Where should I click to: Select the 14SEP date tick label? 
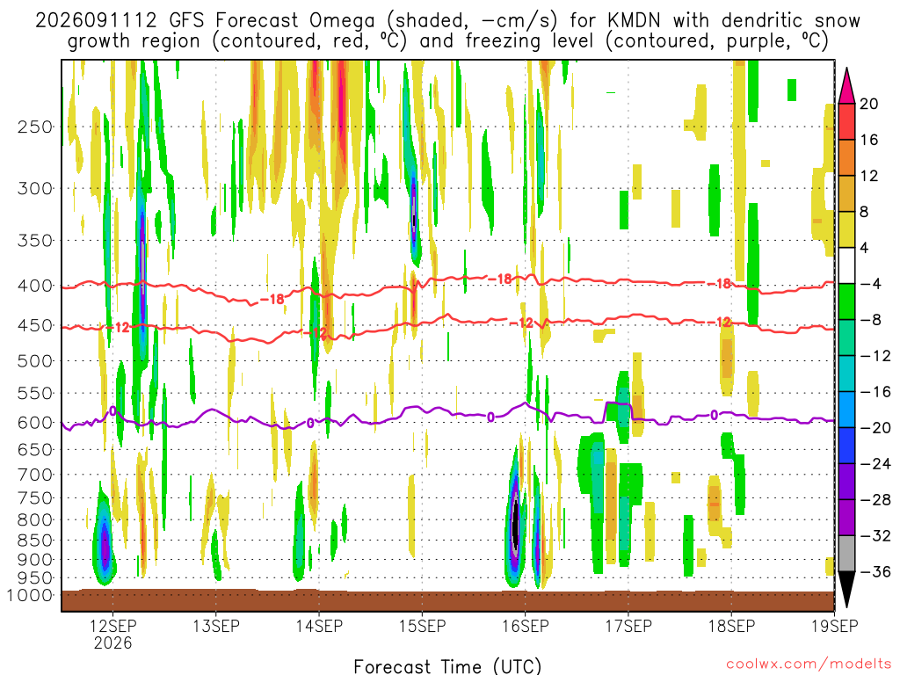(319, 626)
